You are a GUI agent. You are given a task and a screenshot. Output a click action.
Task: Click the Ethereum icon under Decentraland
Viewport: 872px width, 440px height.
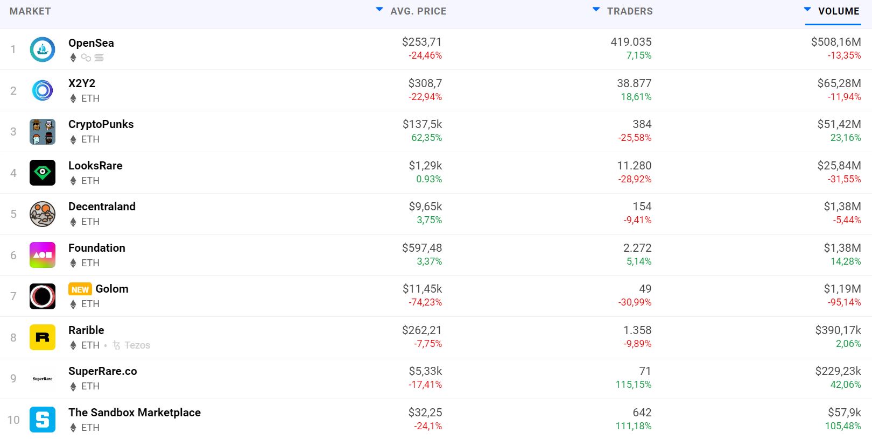[x=73, y=222]
